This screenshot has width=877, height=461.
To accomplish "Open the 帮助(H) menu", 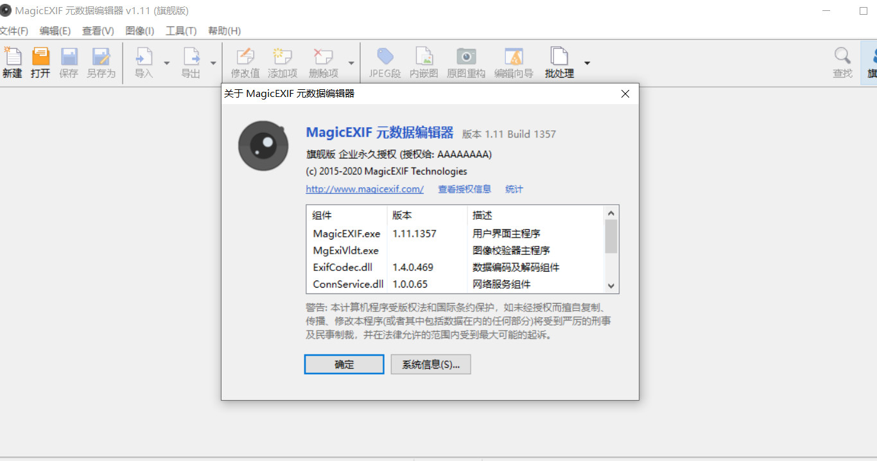I will 224,31.
